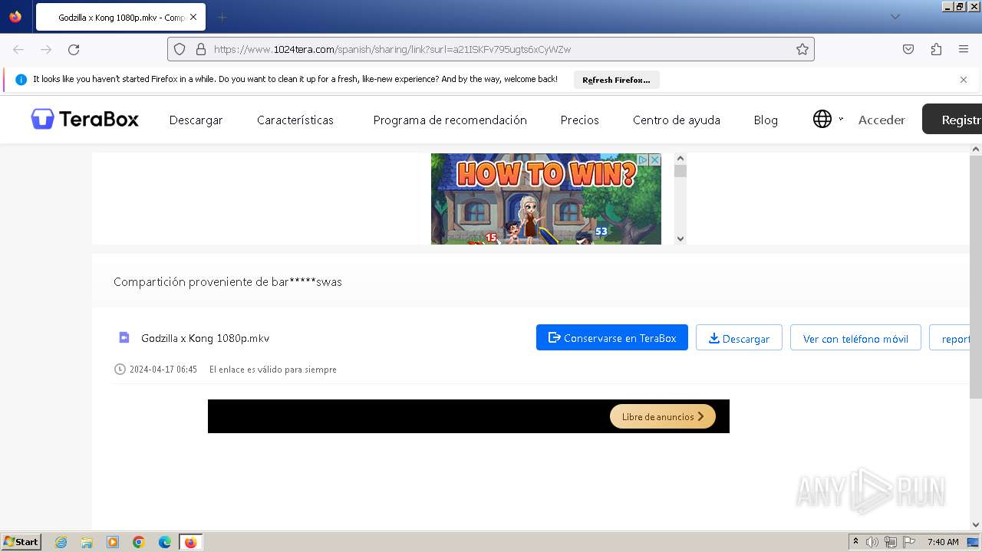Click the video file icon

point(124,337)
